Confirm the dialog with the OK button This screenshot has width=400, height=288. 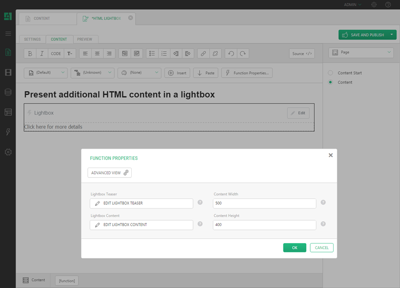tap(295, 248)
